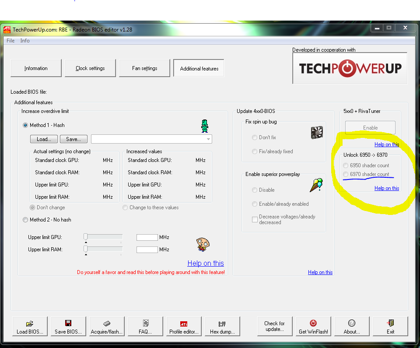Choose Don't change radio option
Screen dimensions: 420x348
coord(32,207)
